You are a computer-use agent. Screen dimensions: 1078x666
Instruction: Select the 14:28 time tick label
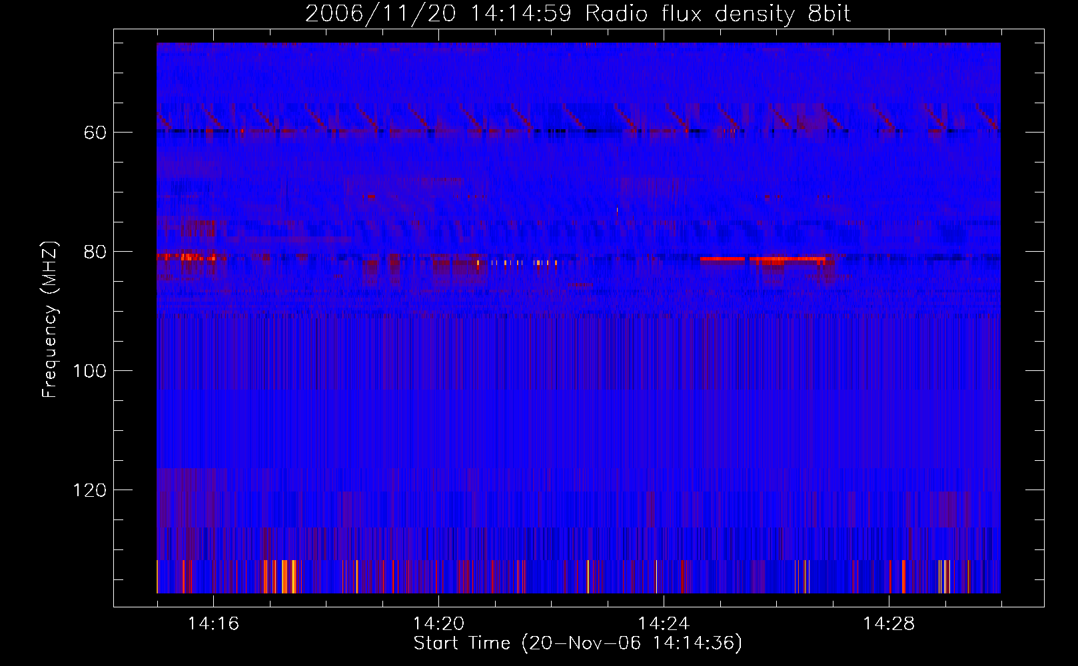889,624
